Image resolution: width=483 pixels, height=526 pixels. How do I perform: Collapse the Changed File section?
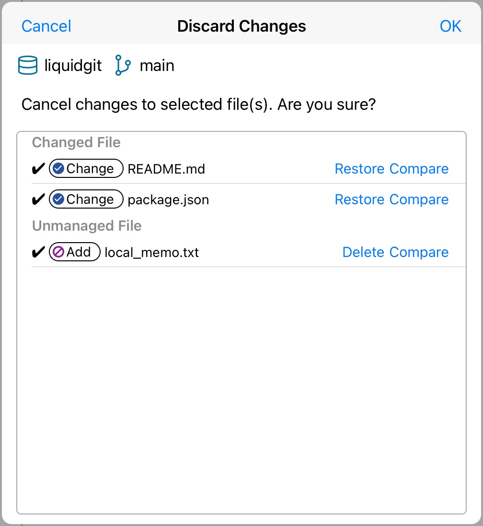coord(76,142)
